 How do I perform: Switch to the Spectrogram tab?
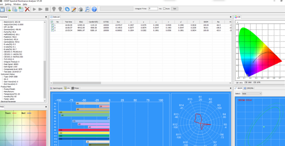click(x=56, y=88)
